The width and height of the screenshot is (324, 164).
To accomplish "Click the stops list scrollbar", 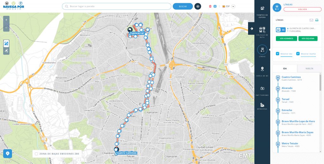I will pos(321,82).
